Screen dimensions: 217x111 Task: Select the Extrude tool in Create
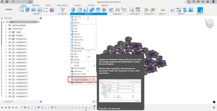coord(27,10)
